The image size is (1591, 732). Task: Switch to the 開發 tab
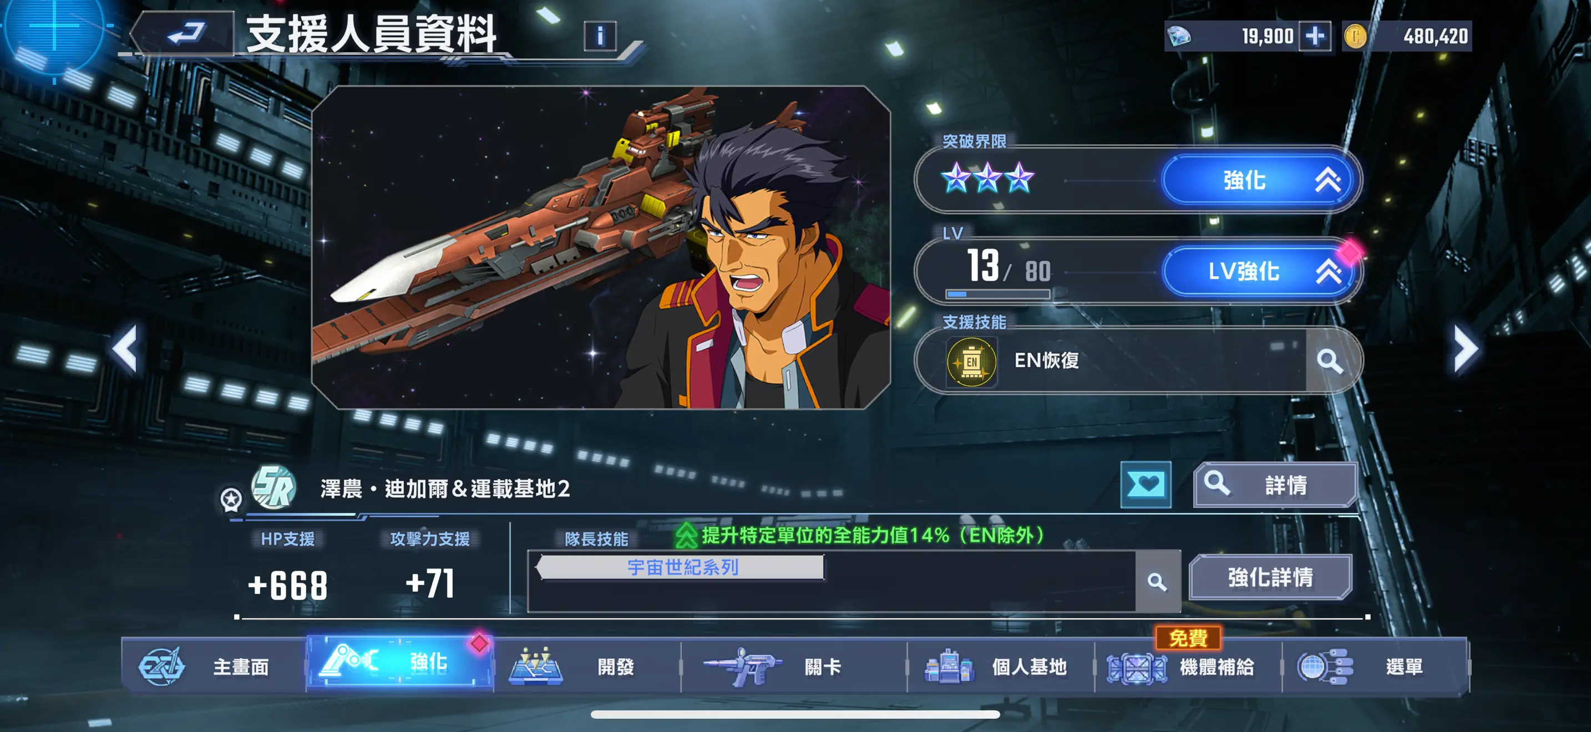pyautogui.click(x=587, y=665)
